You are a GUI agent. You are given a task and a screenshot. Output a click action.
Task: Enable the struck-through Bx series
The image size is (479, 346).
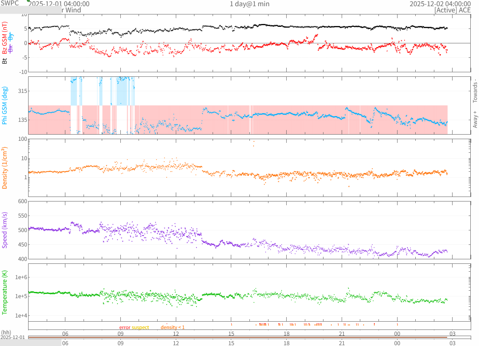11,48
